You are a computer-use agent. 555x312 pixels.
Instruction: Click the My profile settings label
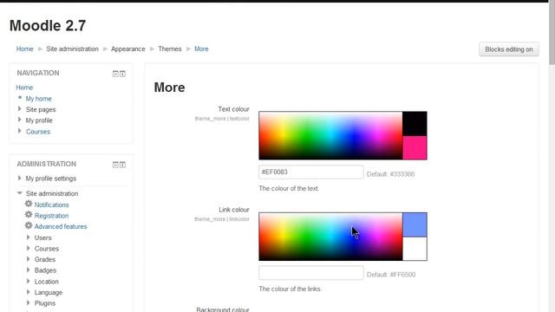point(51,179)
